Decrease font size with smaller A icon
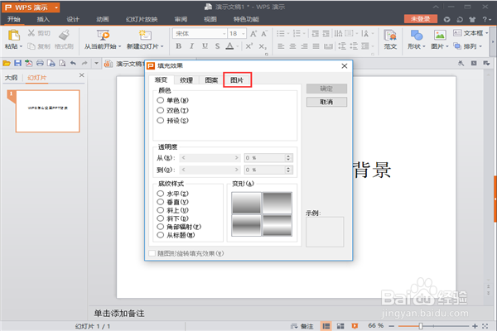 click(x=264, y=34)
